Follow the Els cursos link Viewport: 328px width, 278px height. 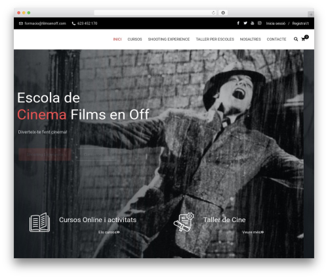point(109,232)
